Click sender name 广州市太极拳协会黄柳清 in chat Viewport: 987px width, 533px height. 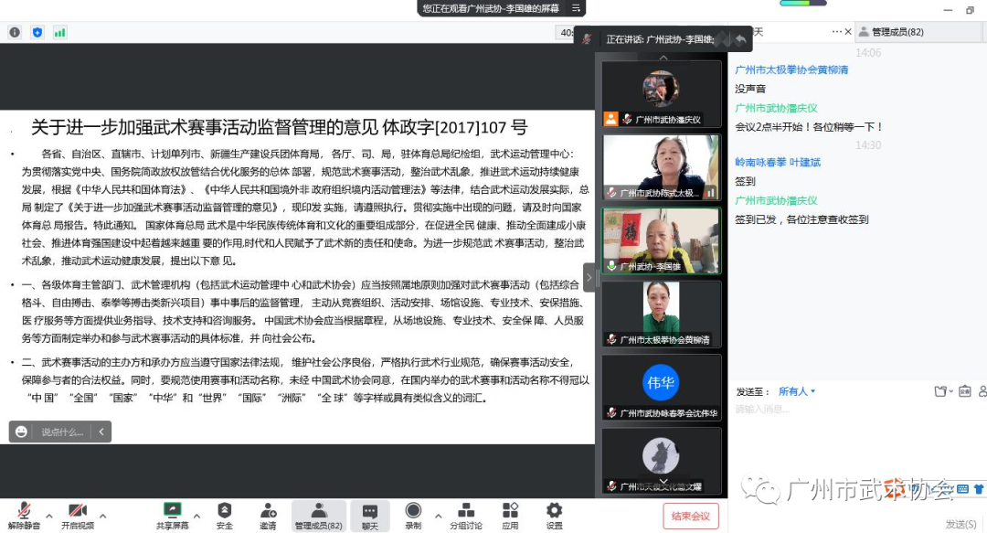click(x=791, y=69)
